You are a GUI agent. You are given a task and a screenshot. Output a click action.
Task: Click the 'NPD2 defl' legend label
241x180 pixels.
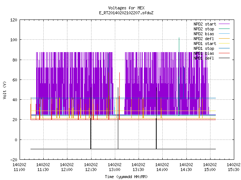coord(204,39)
